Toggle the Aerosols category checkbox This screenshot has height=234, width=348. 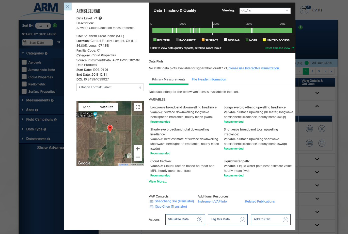click(x=24, y=62)
